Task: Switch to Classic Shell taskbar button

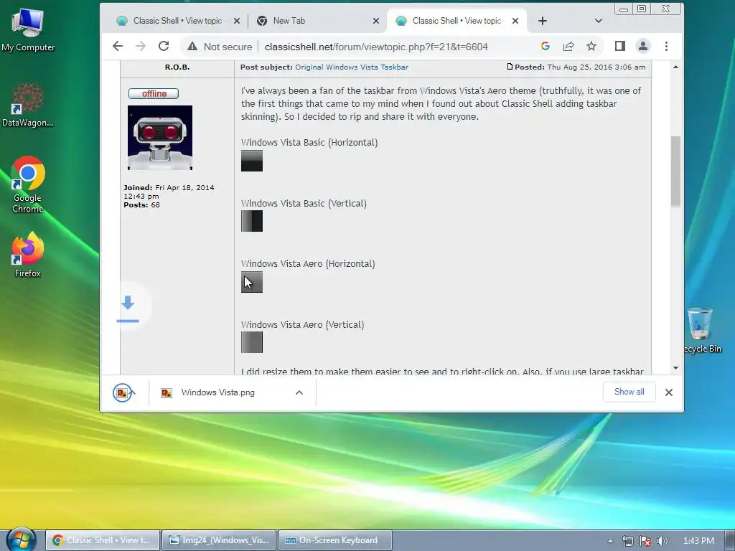Action: point(103,540)
